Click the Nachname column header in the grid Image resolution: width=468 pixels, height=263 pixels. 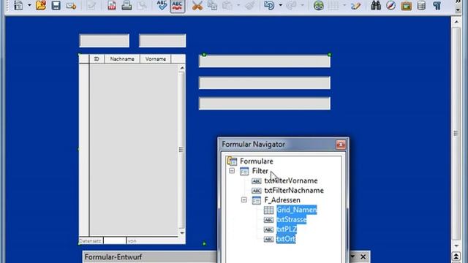pos(122,59)
